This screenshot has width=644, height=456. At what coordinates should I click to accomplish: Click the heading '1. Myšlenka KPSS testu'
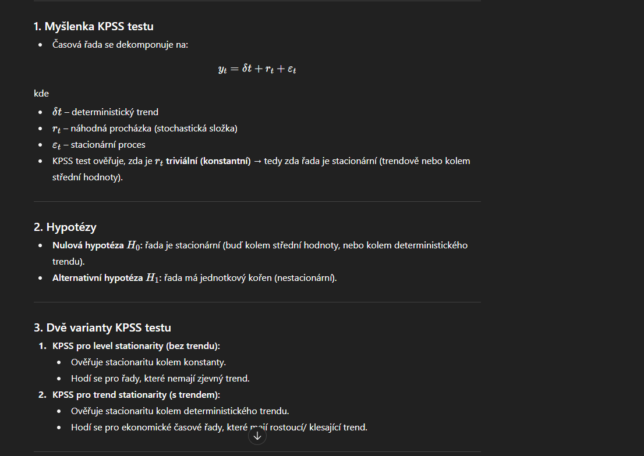94,26
